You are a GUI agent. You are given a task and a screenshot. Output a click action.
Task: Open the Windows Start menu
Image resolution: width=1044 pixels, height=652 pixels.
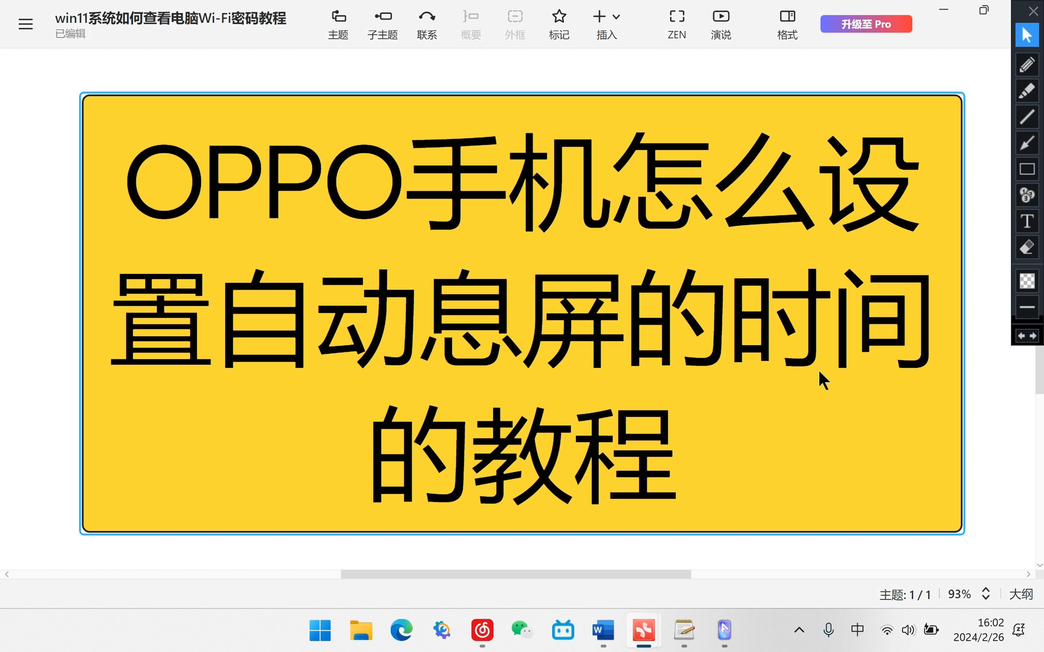point(320,631)
